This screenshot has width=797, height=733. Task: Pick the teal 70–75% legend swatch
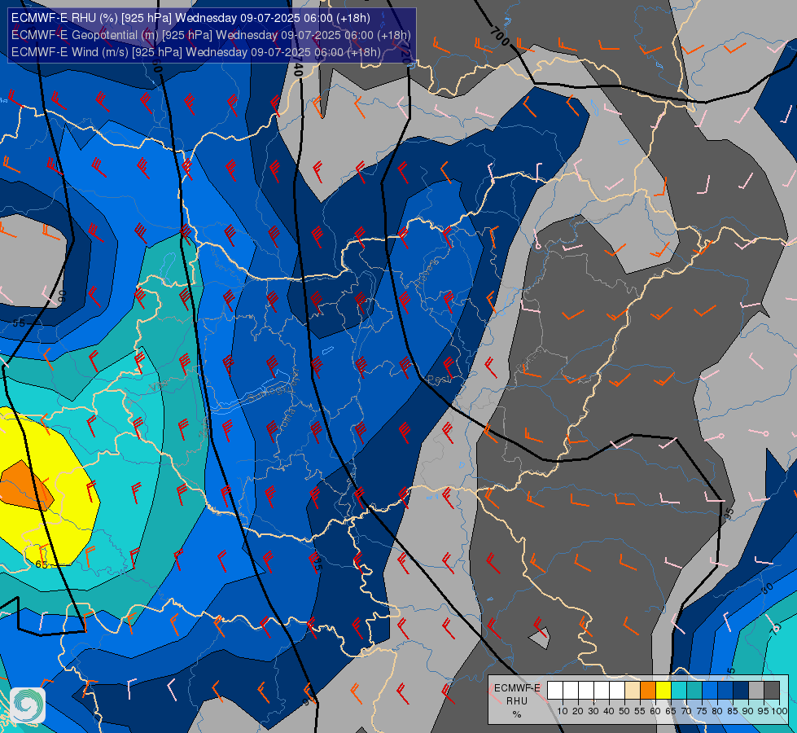pos(695,691)
